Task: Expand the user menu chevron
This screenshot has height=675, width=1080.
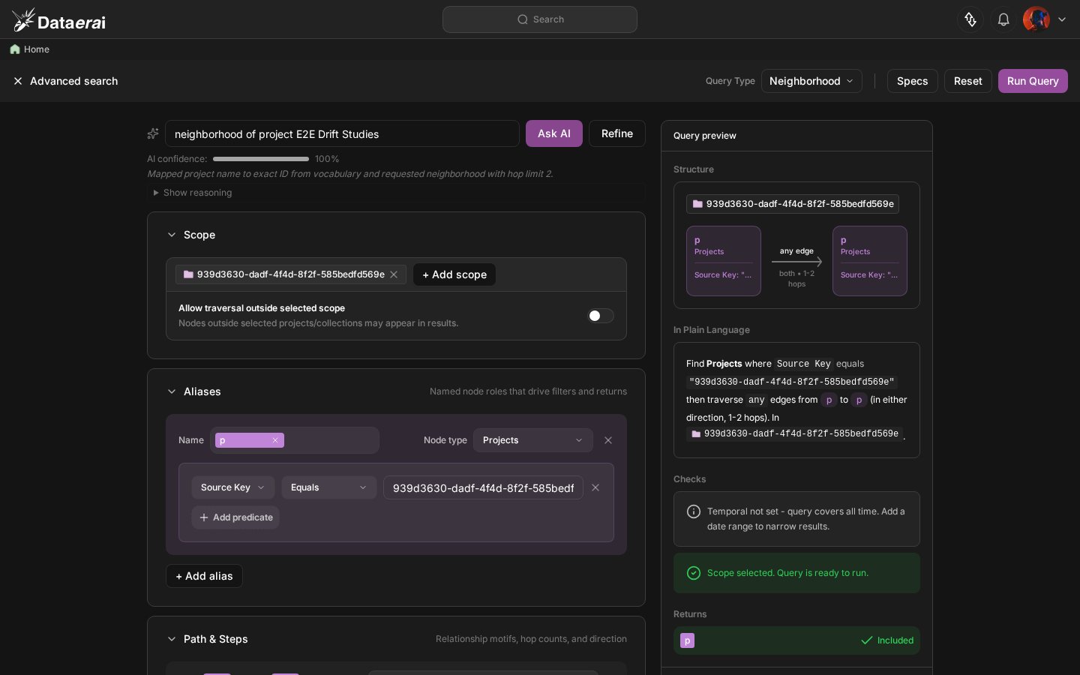Action: 1062,19
